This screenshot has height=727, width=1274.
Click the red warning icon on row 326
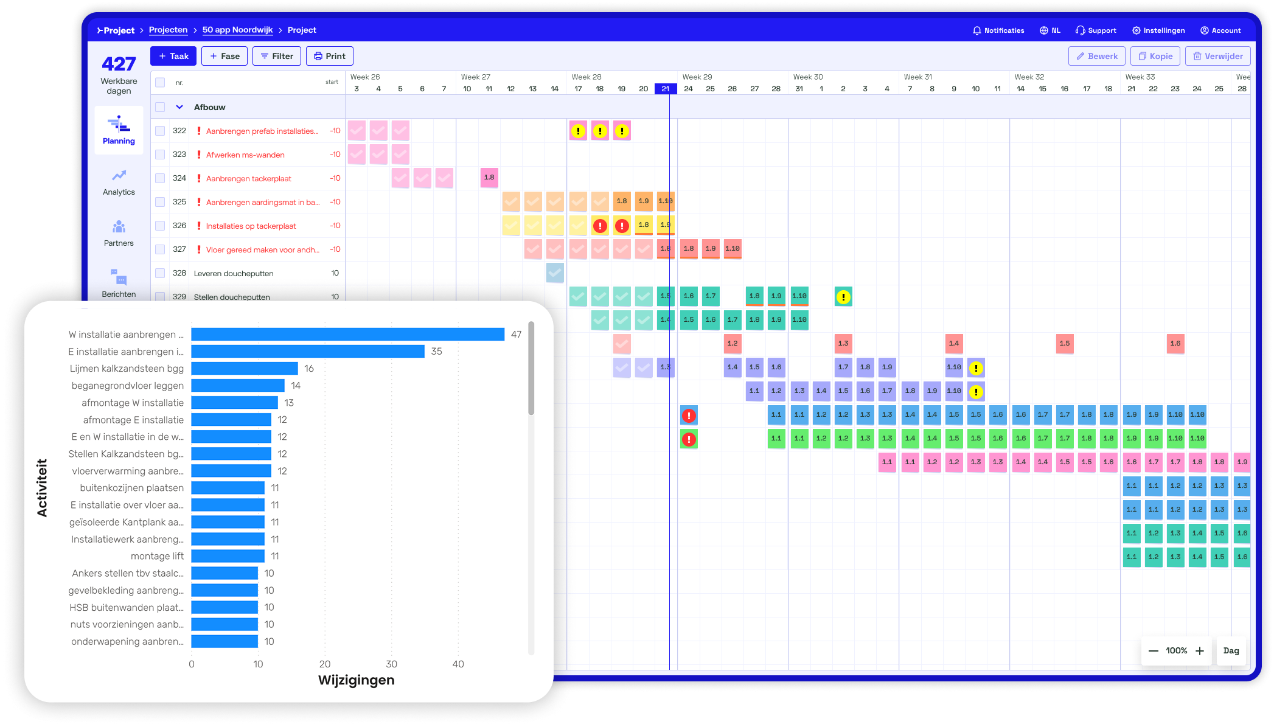click(199, 226)
